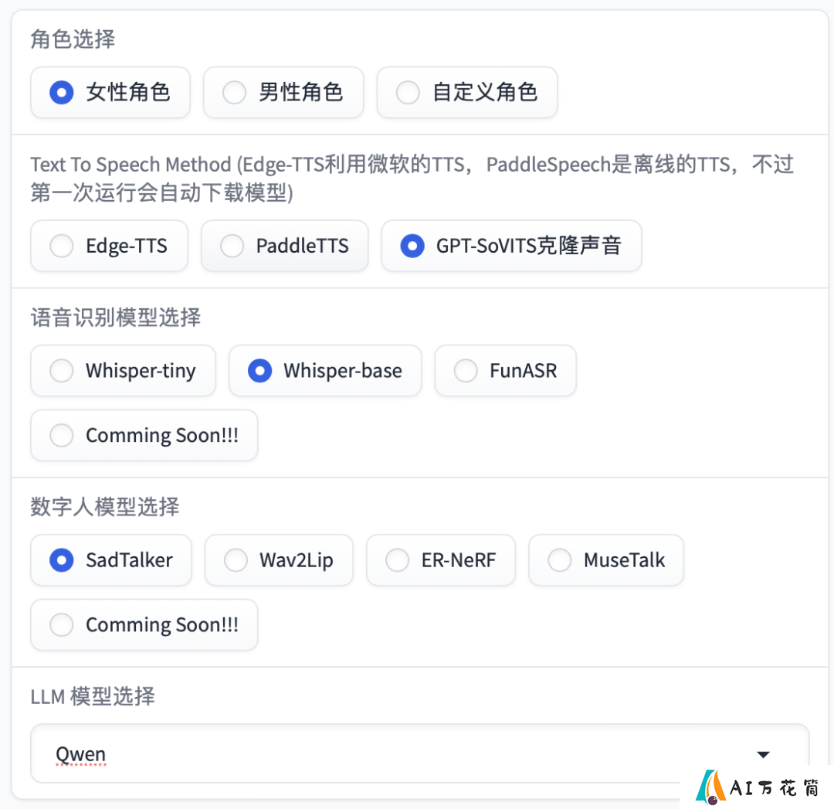Image resolution: width=834 pixels, height=809 pixels.
Task: Click the Qwen text in LLM field
Action: (80, 754)
